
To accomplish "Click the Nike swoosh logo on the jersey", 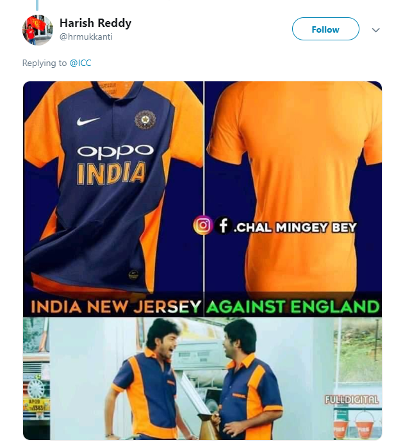I will [88, 121].
